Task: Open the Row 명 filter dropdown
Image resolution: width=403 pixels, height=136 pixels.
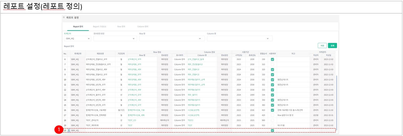Action: 172,38
